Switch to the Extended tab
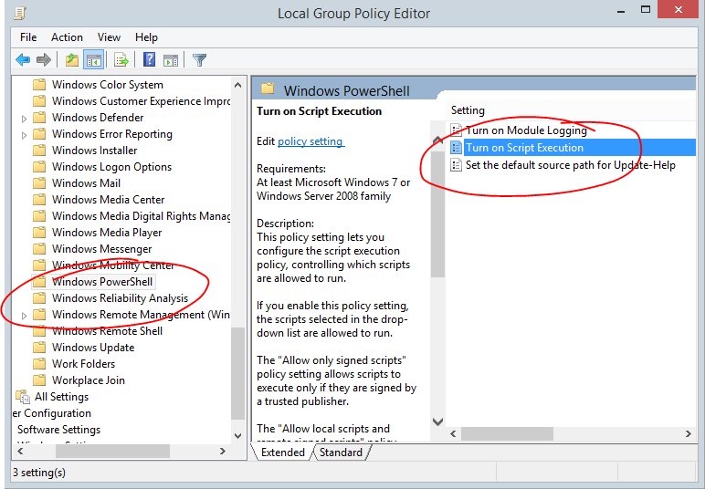Image resolution: width=705 pixels, height=489 pixels. tap(282, 453)
